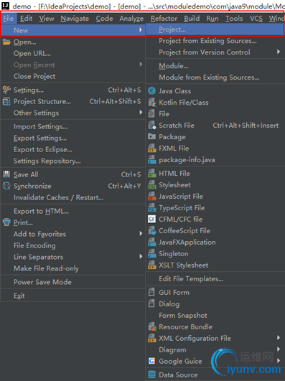Open the Edit menu

point(26,19)
